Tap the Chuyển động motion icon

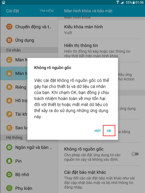coord(9,26)
